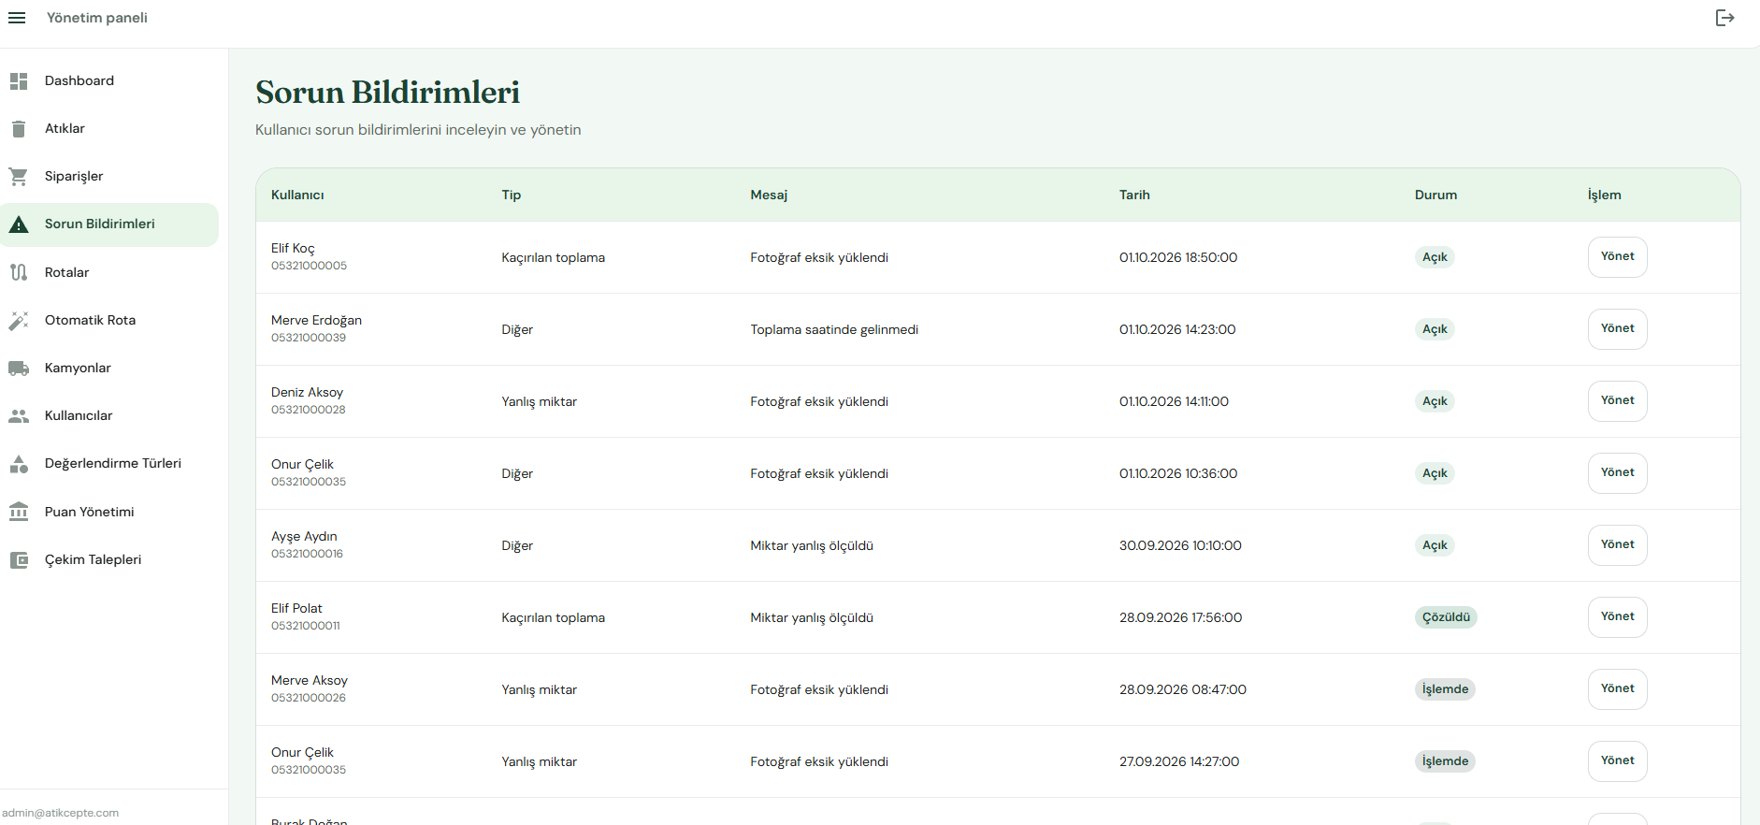Click Yönet for Ayşe Aydın
Image resolution: width=1760 pixels, height=825 pixels.
click(x=1617, y=545)
